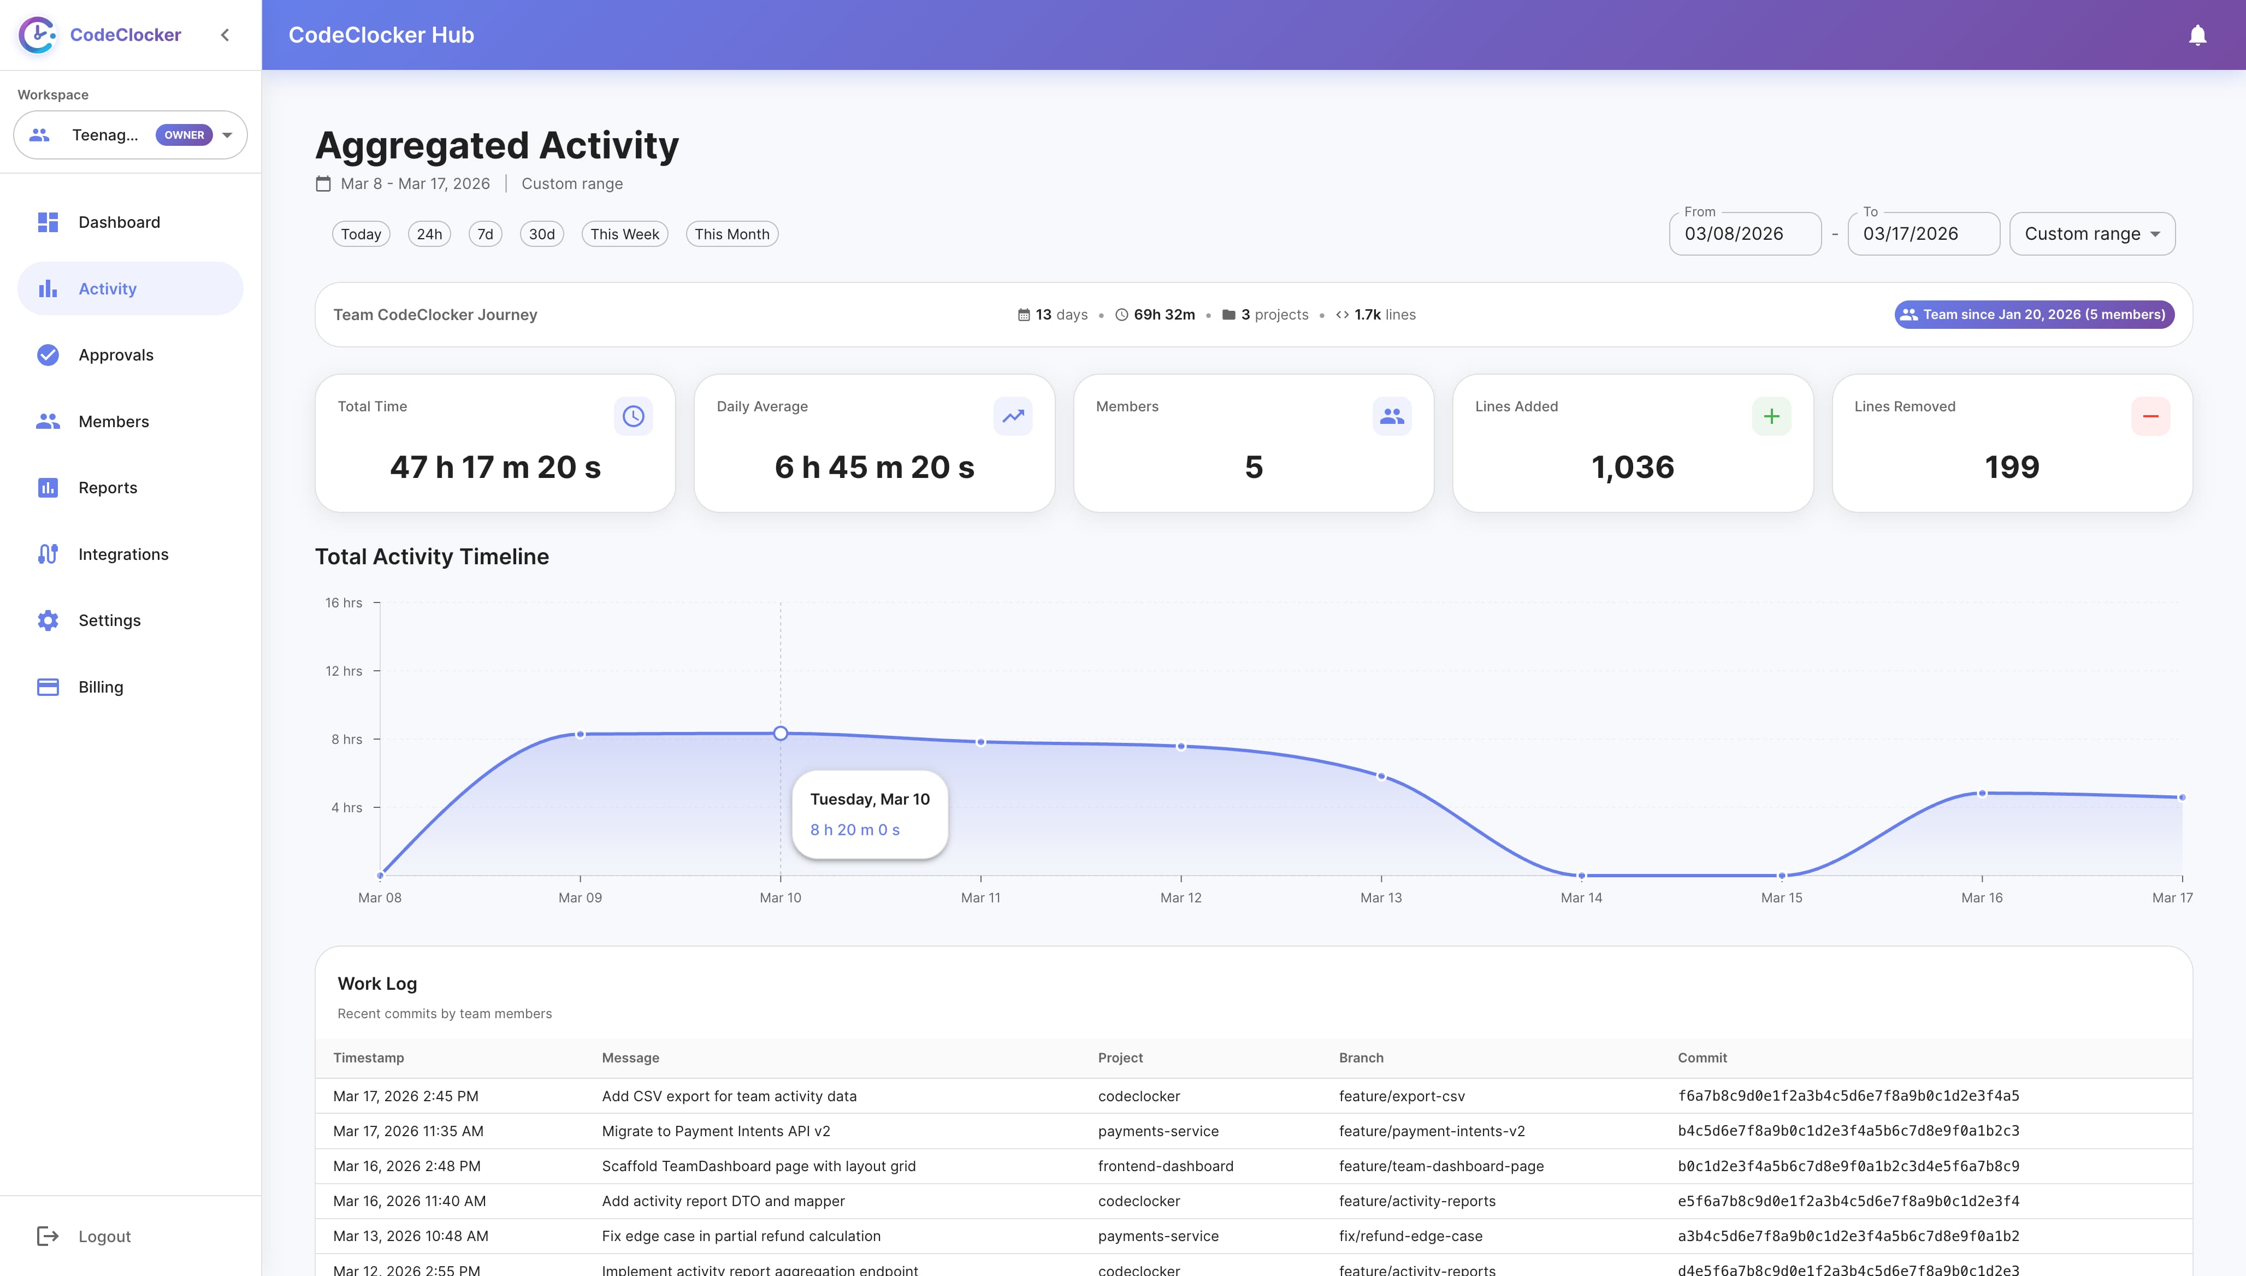The image size is (2246, 1276).
Task: Collapse the sidebar with the chevron
Action: click(x=225, y=35)
